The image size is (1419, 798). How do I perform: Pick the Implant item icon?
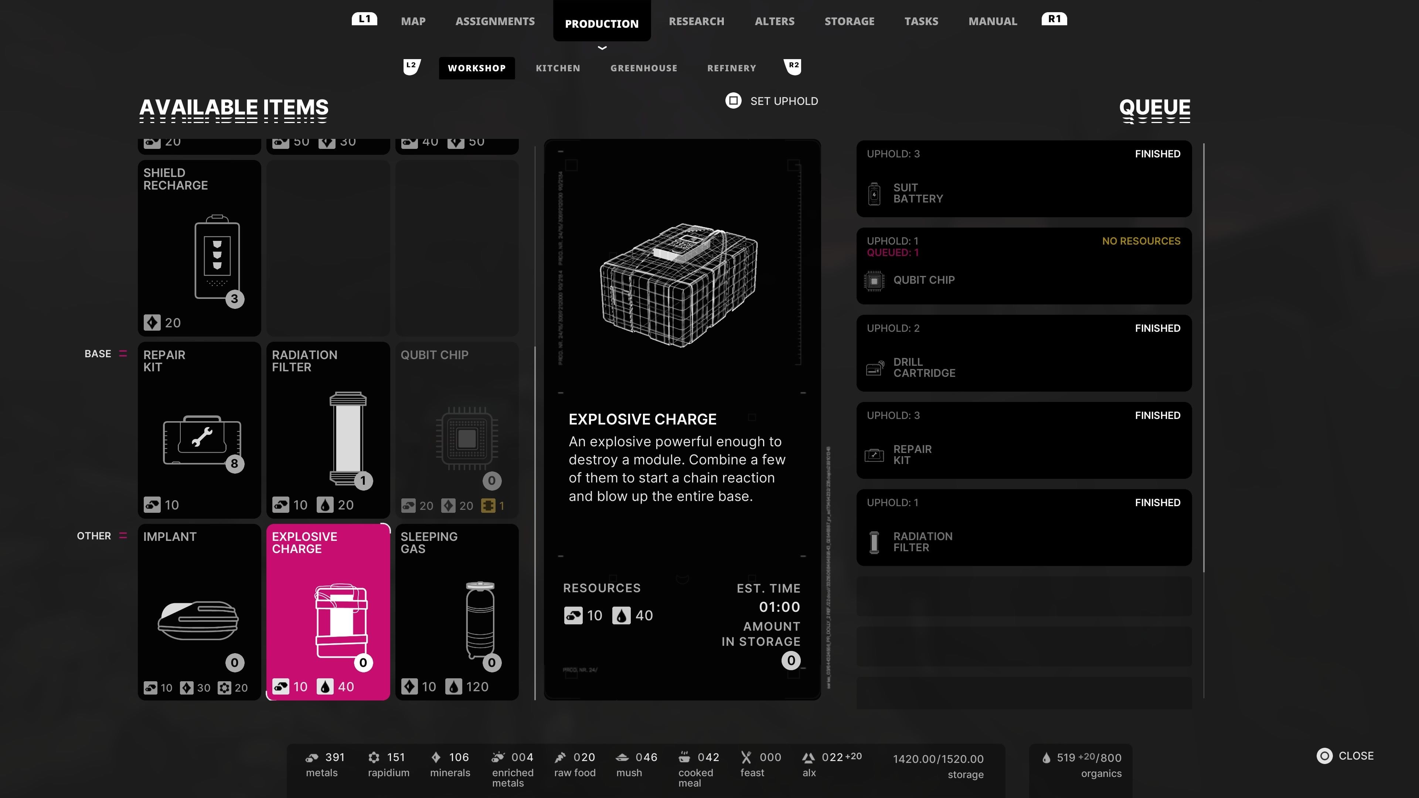[198, 620]
